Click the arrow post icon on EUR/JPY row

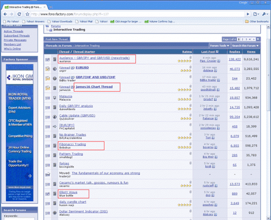[55, 127]
